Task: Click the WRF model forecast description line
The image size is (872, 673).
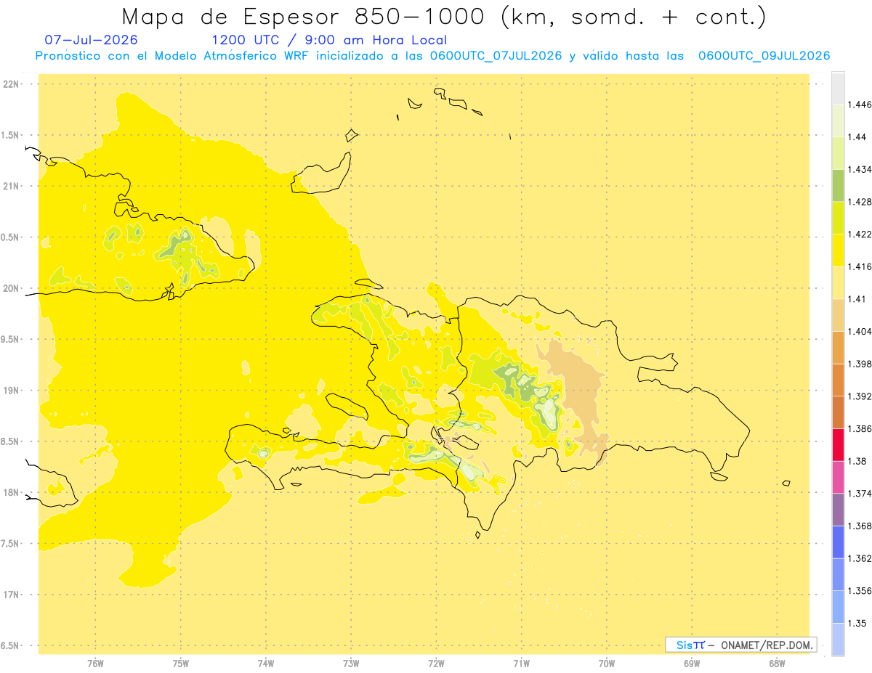Action: pos(432,56)
